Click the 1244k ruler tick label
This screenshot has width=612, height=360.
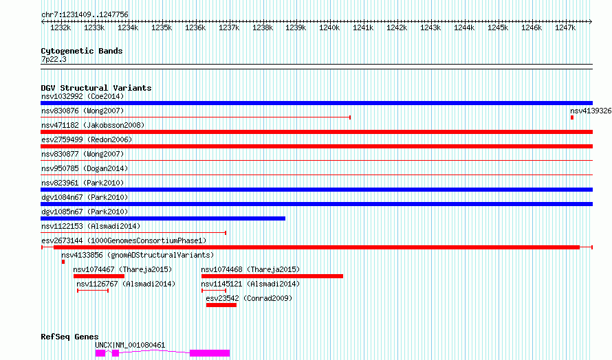coord(464,27)
